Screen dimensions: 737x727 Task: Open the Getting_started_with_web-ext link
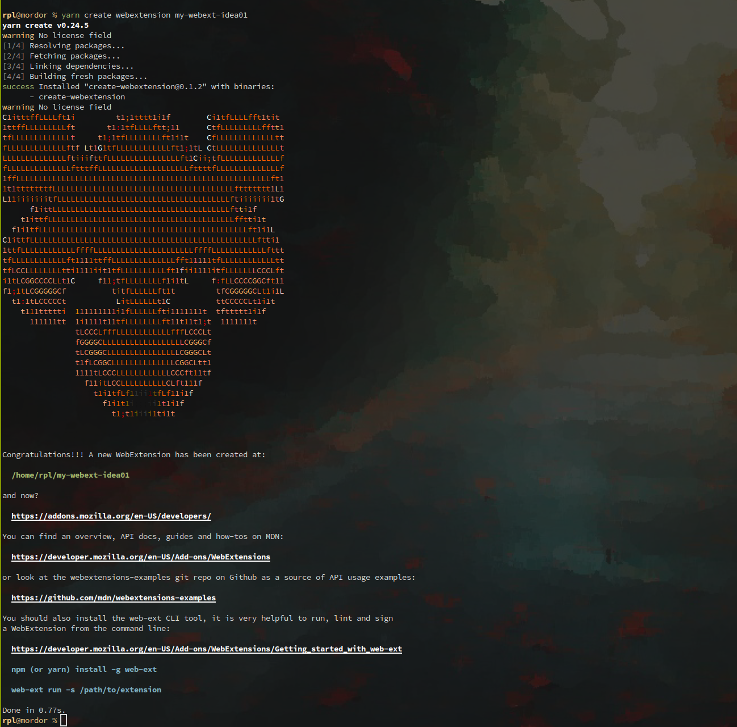pyautogui.click(x=206, y=649)
